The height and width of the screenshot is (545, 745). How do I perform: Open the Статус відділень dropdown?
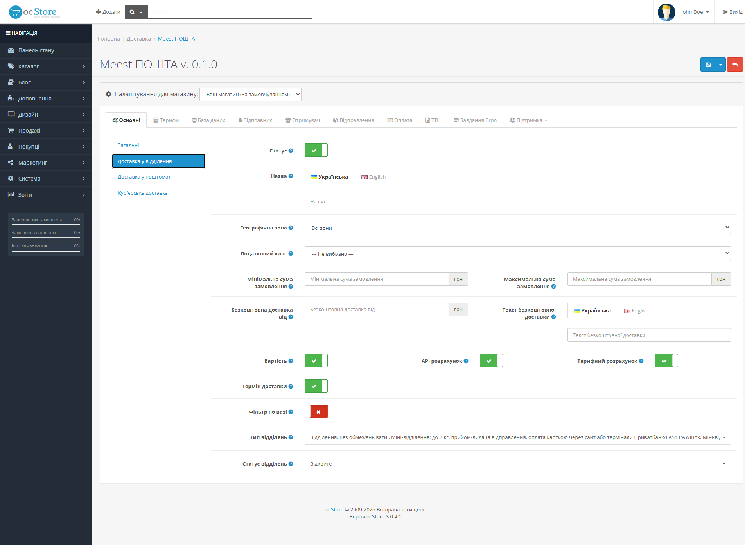pos(517,464)
